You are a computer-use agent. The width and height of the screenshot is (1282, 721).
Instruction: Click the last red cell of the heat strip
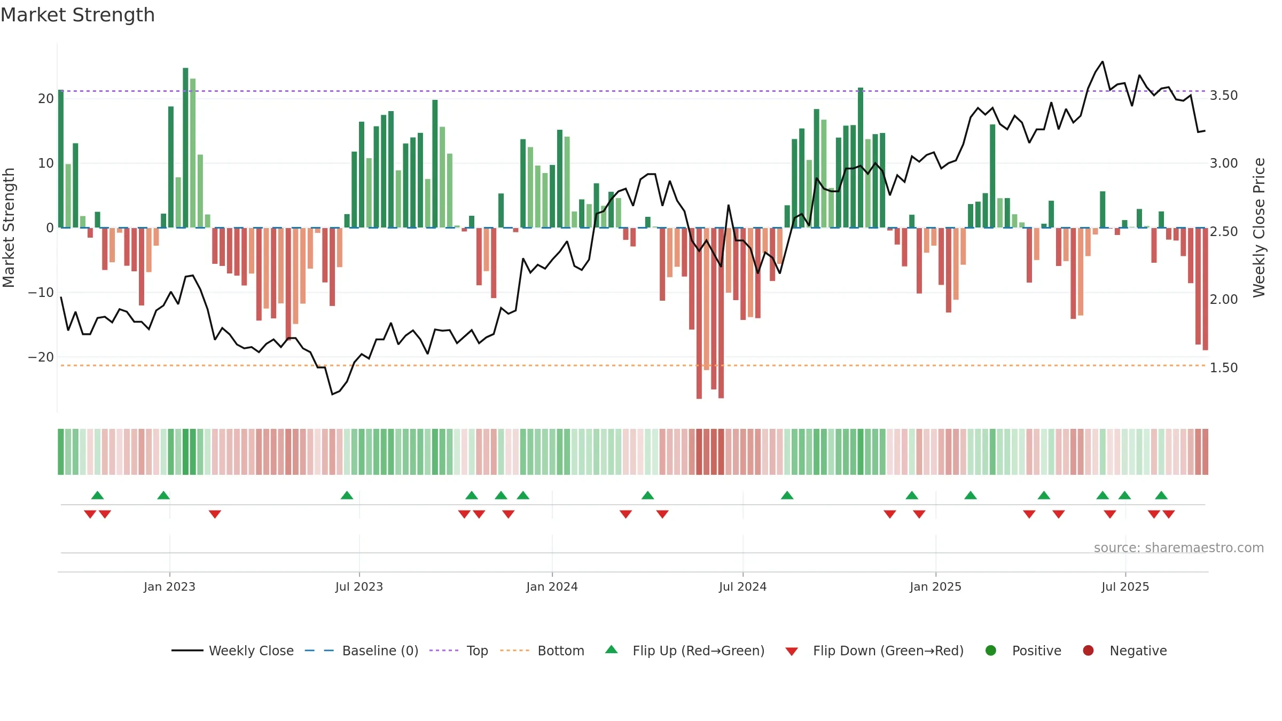(1205, 452)
